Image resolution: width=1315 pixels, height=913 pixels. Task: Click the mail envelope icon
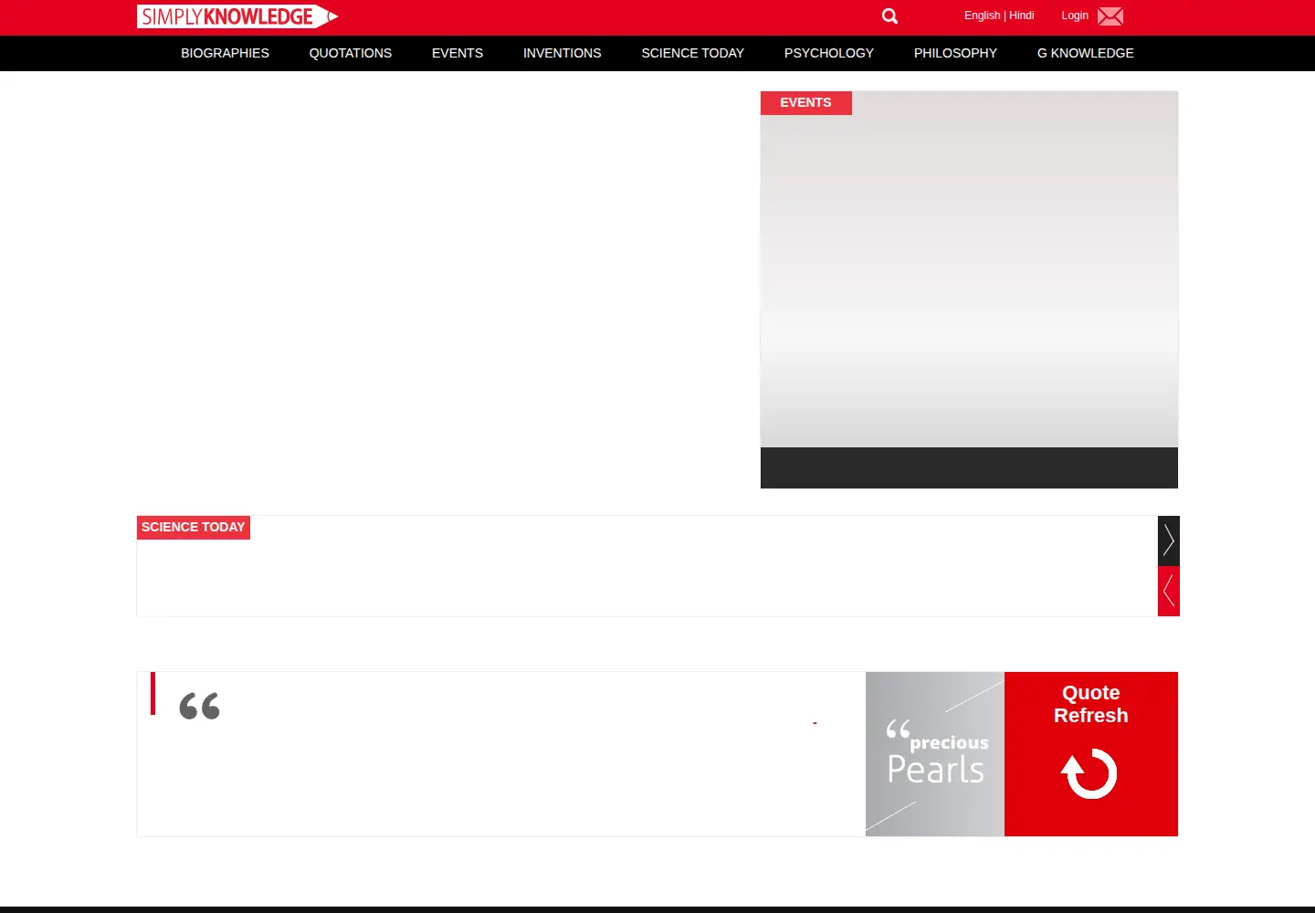click(x=1110, y=16)
